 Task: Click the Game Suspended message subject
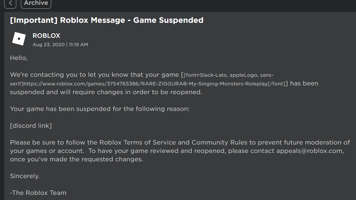[107, 20]
